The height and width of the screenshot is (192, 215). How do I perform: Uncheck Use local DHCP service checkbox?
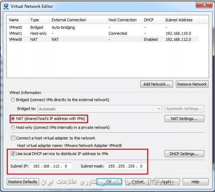click(x=13, y=154)
